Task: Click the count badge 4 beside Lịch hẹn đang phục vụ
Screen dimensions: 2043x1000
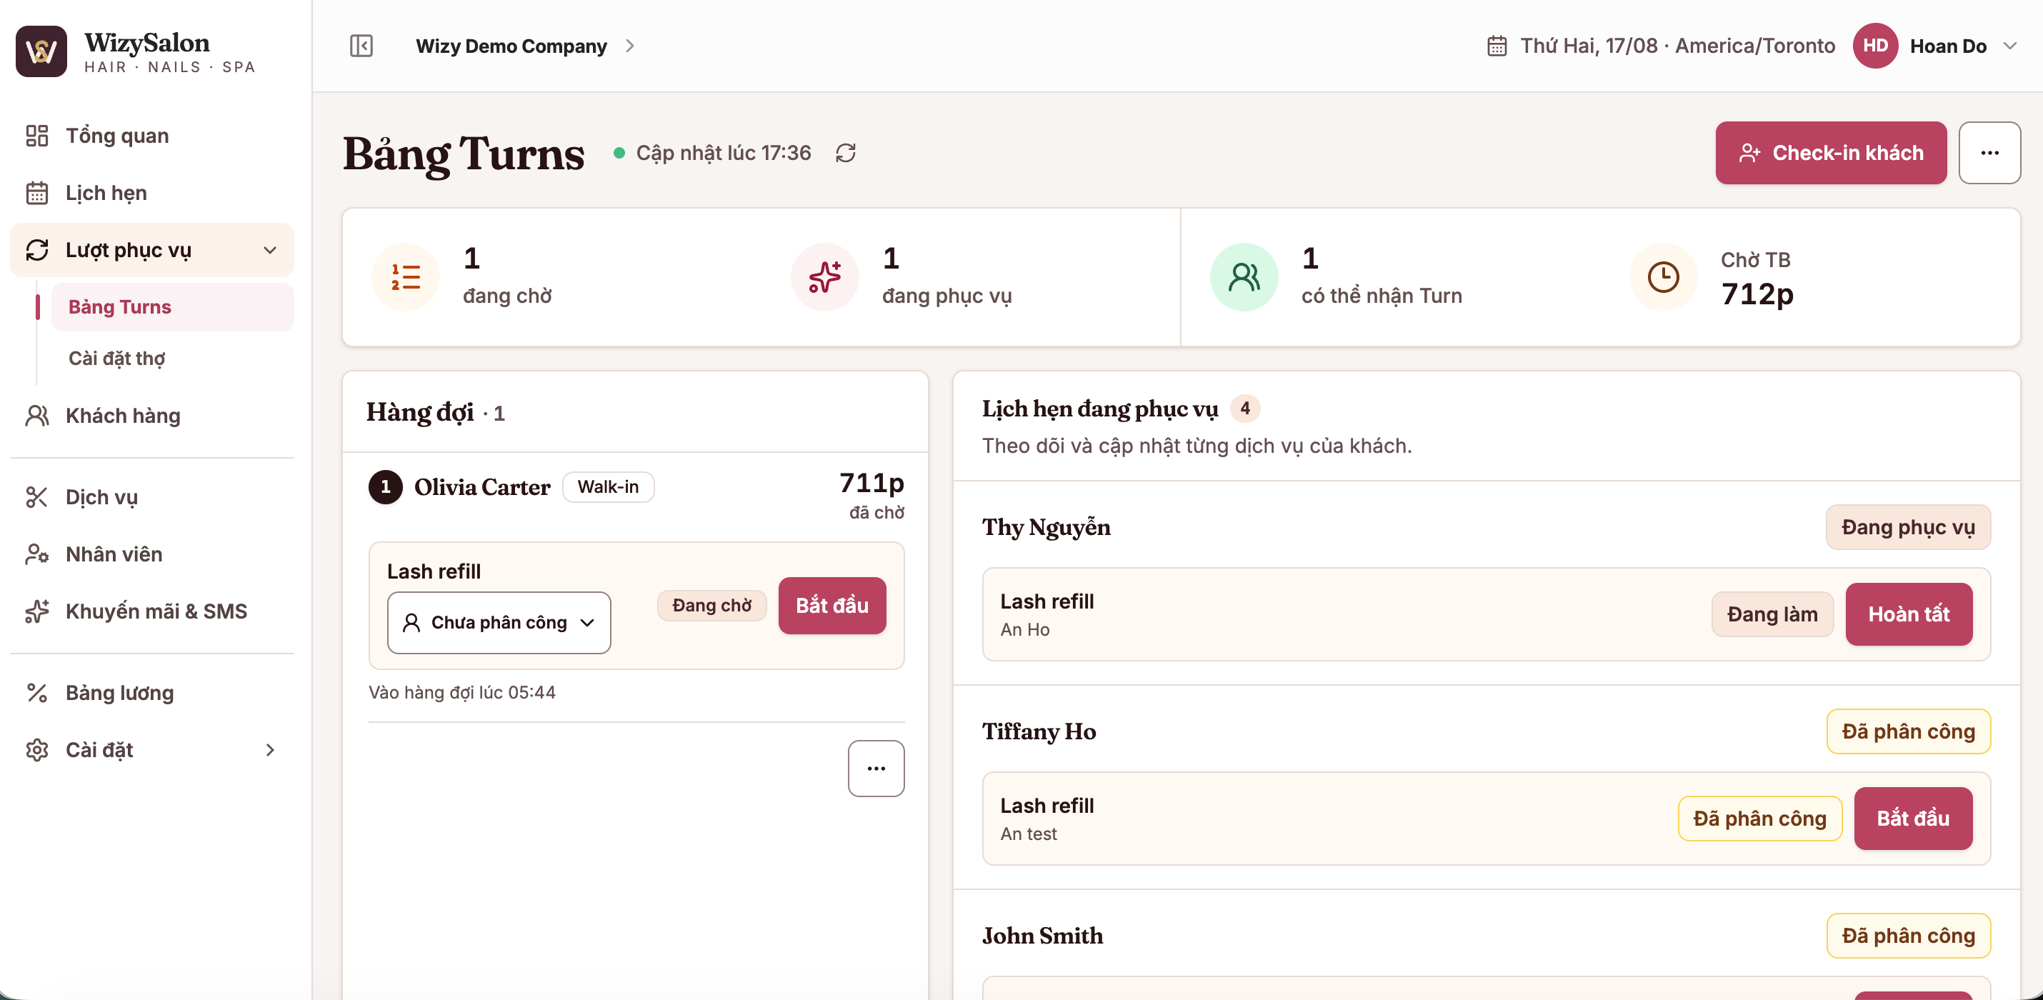Action: 1244,409
